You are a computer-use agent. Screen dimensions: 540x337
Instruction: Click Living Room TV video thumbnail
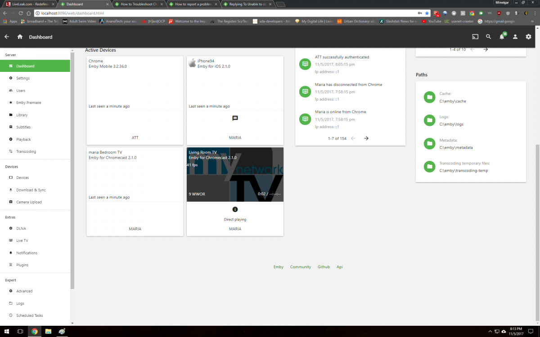click(235, 174)
